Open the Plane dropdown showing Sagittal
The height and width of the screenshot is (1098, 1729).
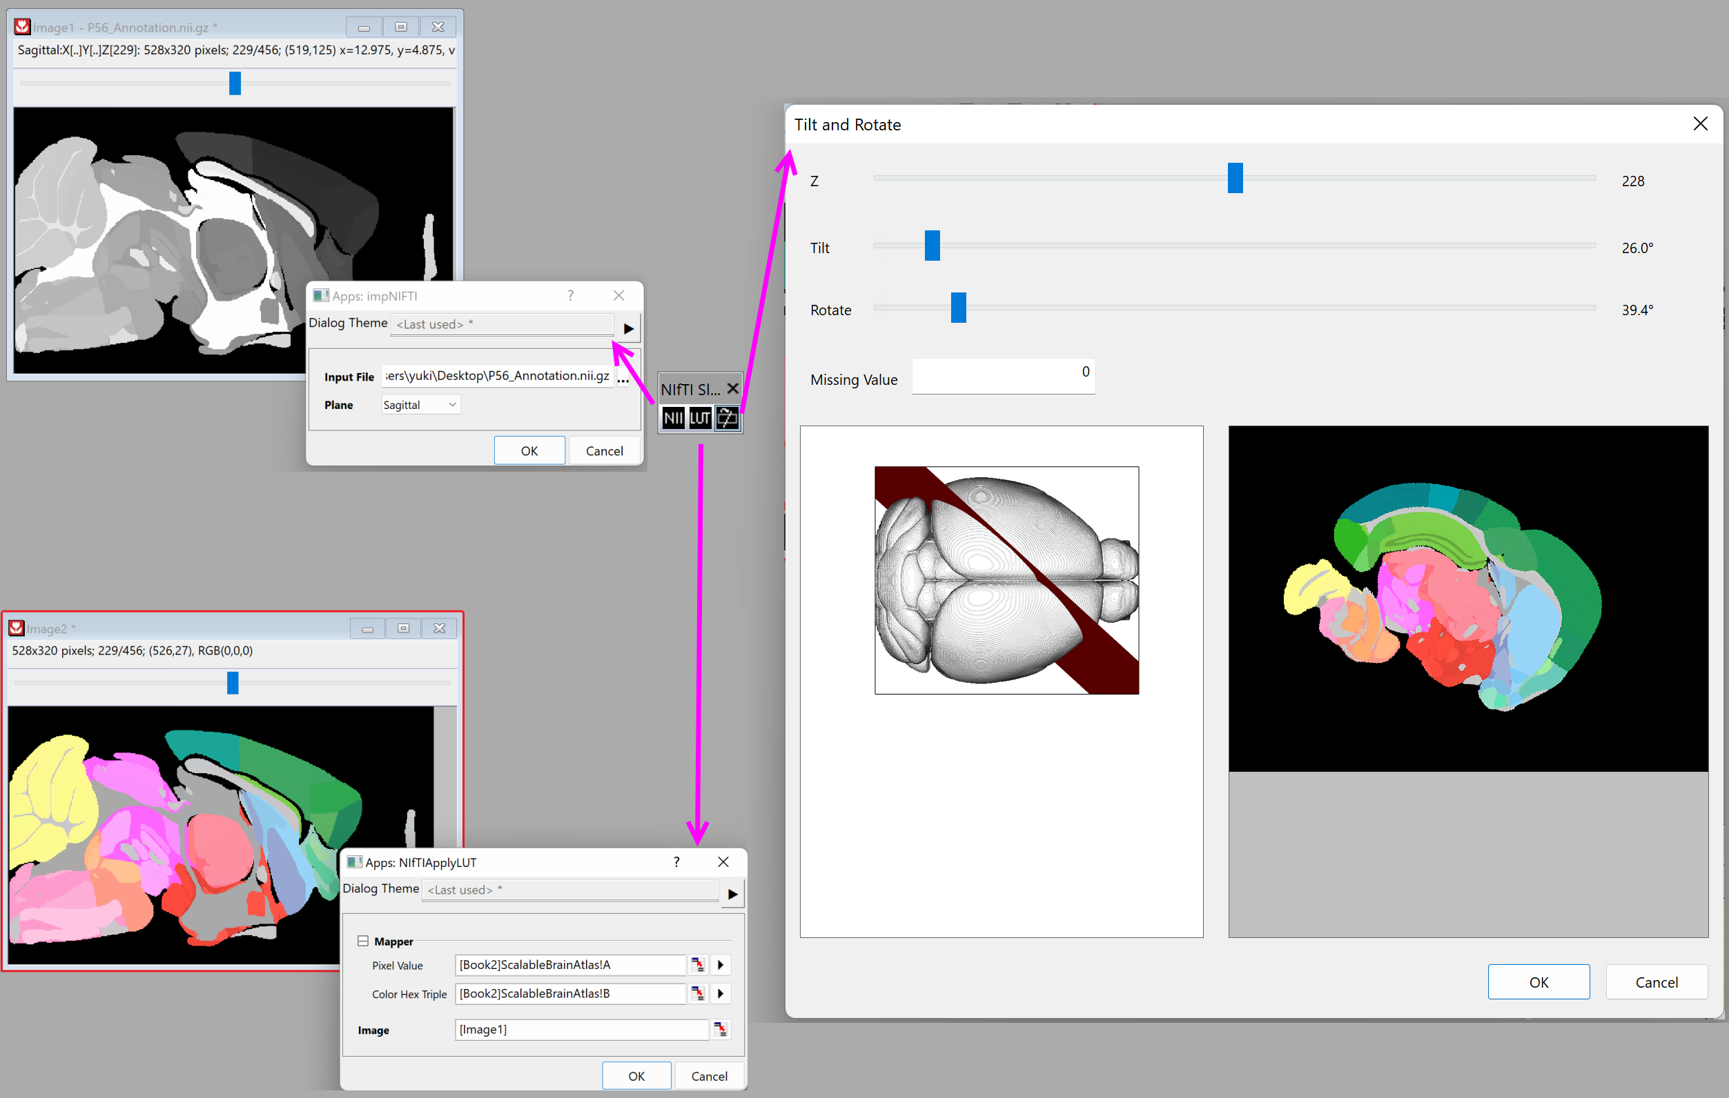(420, 404)
